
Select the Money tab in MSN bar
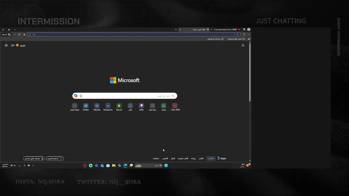pos(173,158)
